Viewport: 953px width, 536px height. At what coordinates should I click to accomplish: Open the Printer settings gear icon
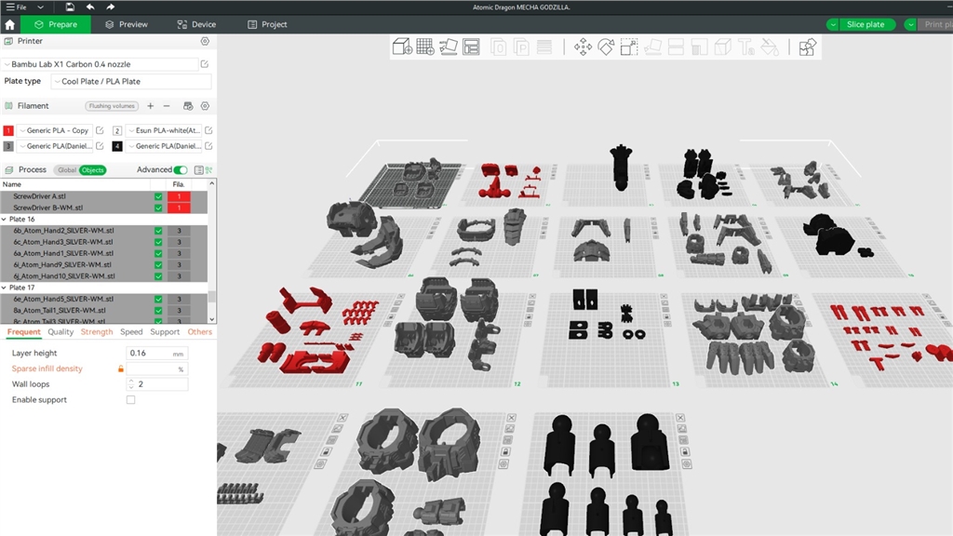point(207,41)
